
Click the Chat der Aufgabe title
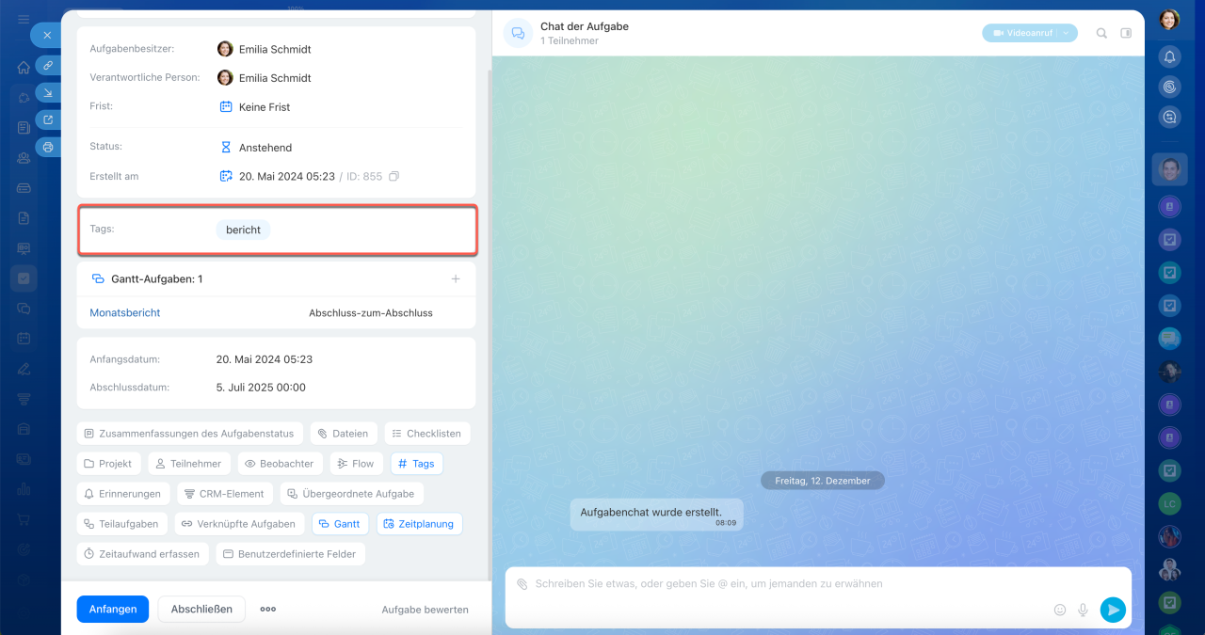tap(585, 26)
